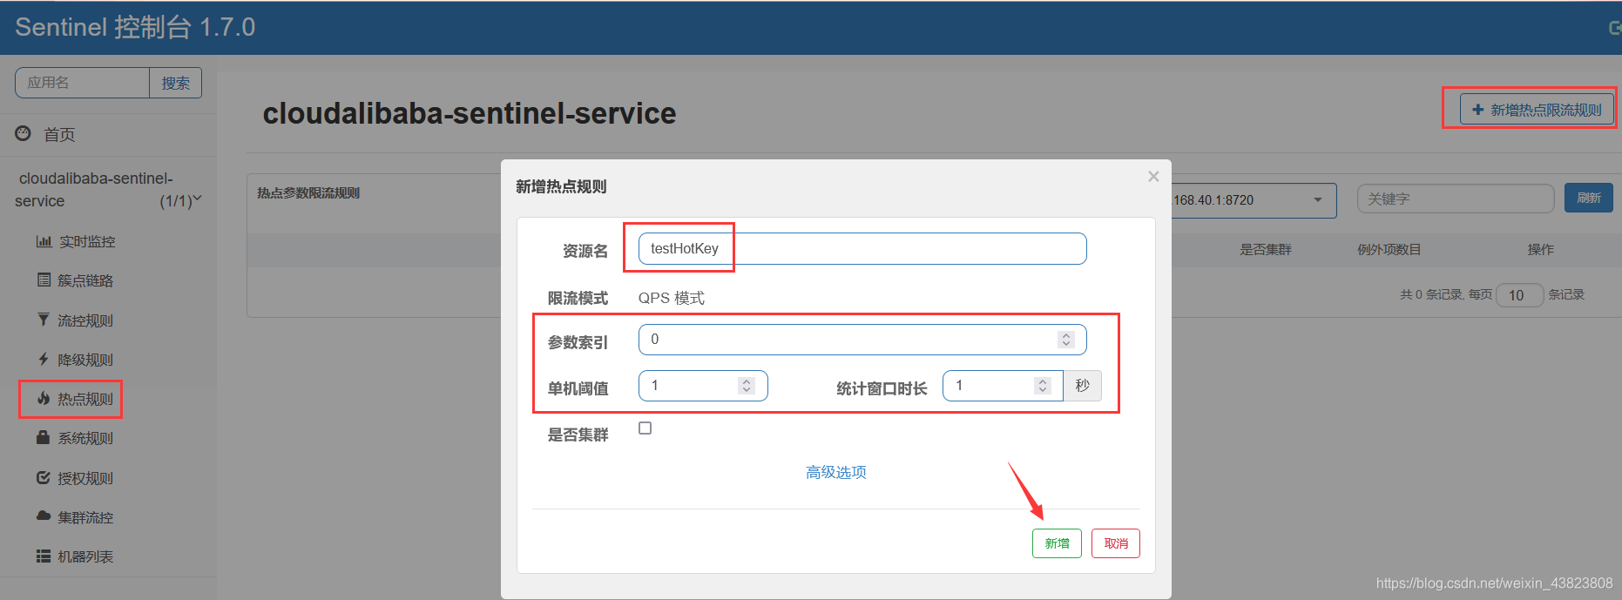The width and height of the screenshot is (1622, 600).
Task: Click the QPS 模式 text
Action: tap(672, 298)
